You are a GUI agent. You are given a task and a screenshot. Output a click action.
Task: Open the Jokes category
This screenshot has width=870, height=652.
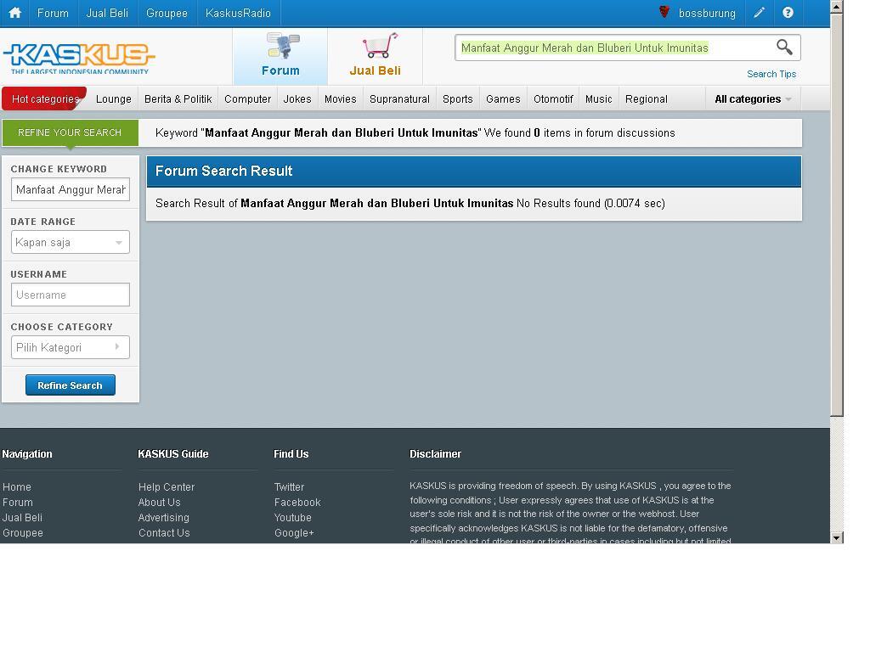point(297,99)
